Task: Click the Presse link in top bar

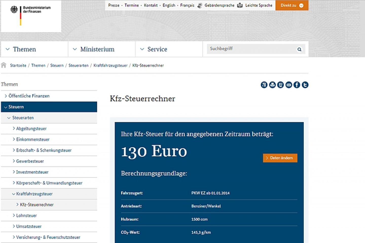Action: (114, 5)
